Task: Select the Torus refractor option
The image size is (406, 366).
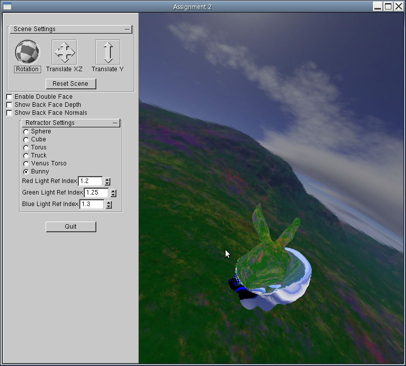Action: pyautogui.click(x=26, y=147)
